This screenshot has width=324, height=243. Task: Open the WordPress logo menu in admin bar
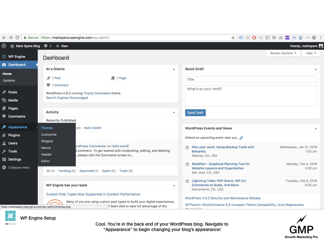[4, 46]
